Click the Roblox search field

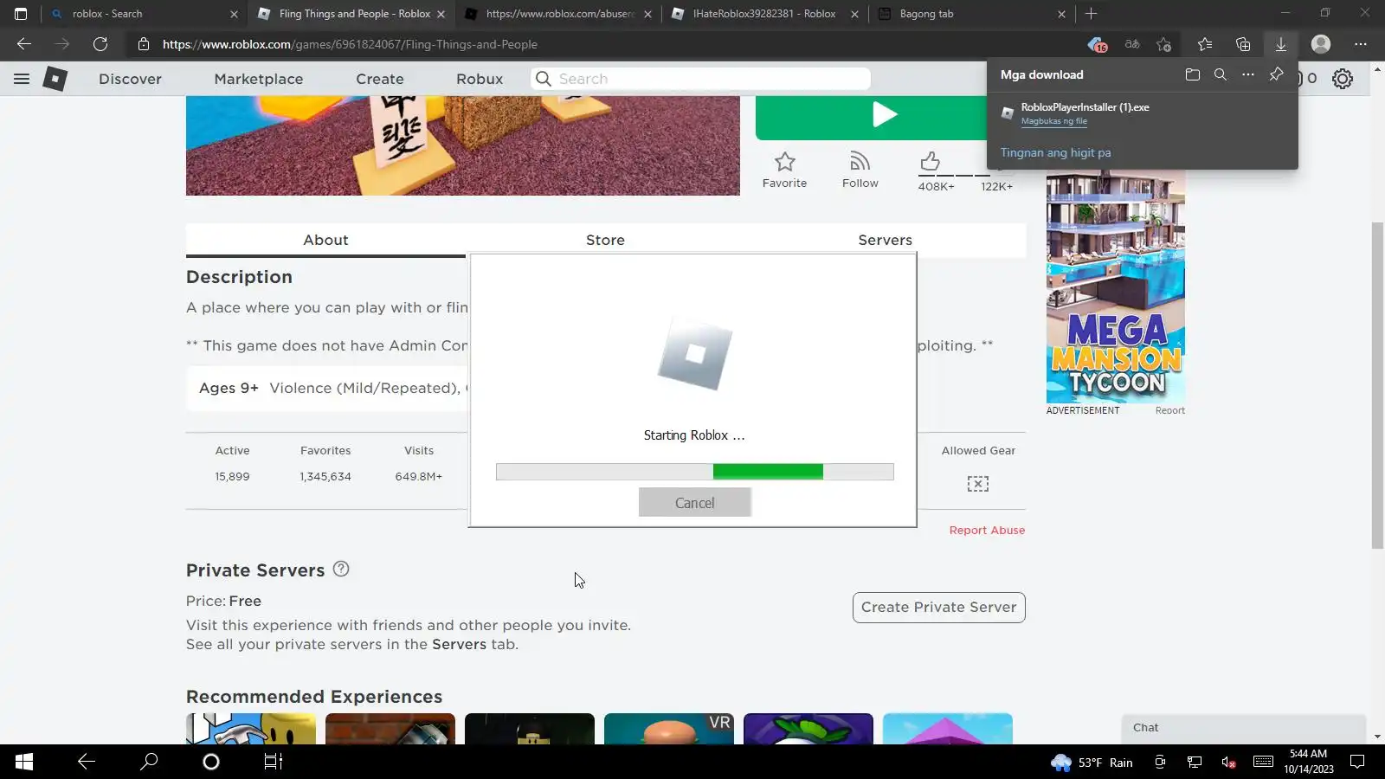point(700,79)
